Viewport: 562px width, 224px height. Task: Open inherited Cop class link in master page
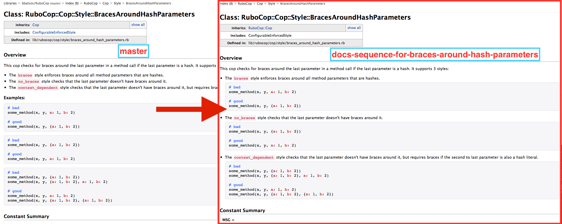(36, 25)
